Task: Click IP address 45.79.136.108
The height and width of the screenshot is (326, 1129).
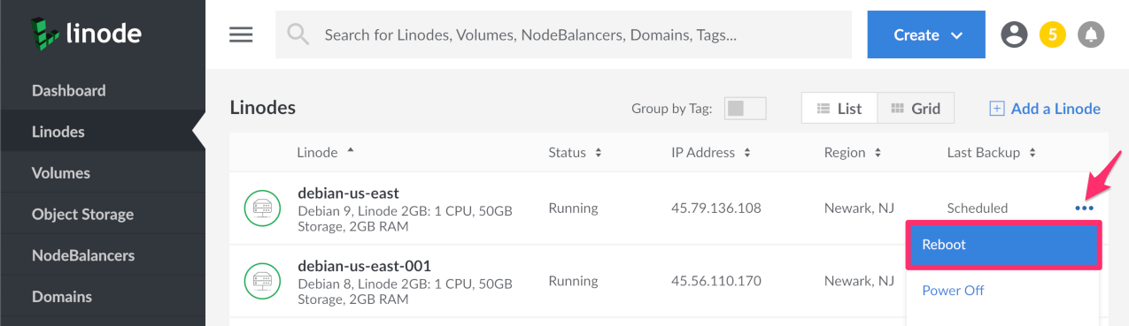Action: tap(715, 208)
